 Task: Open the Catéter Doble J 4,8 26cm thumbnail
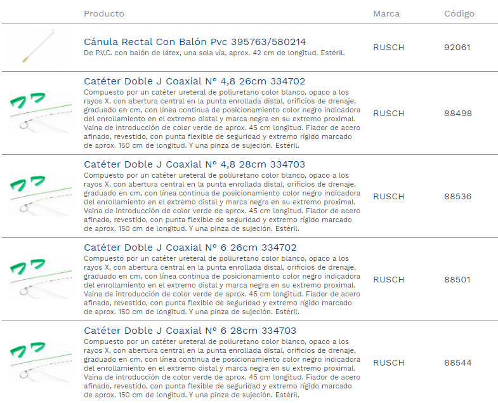[41, 113]
